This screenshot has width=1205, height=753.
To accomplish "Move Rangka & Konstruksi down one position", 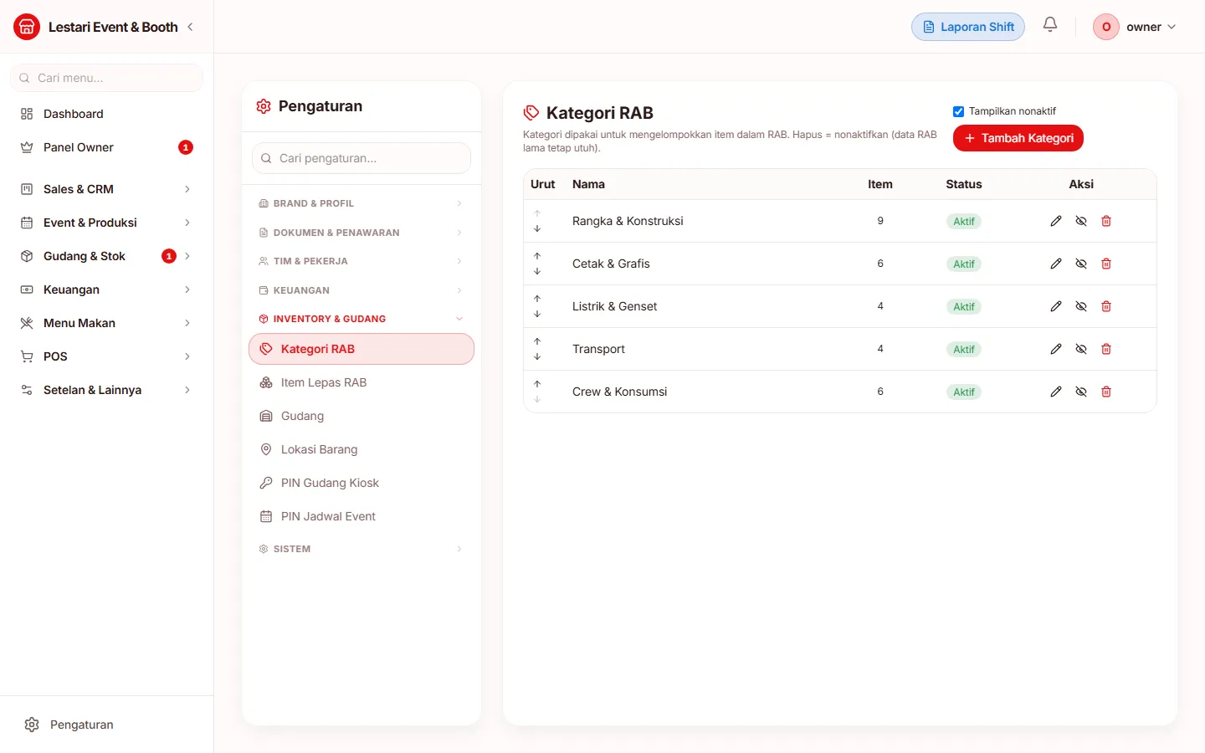I will coord(537,228).
